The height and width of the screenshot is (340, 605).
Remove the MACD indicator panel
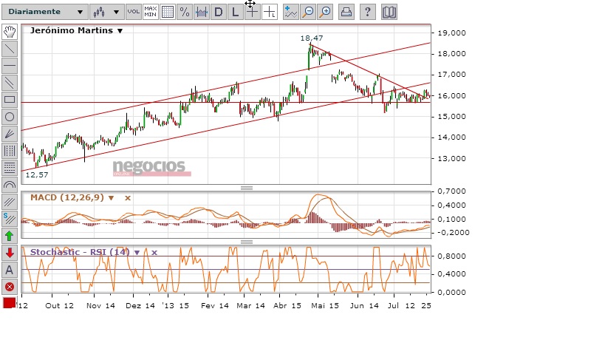point(128,198)
